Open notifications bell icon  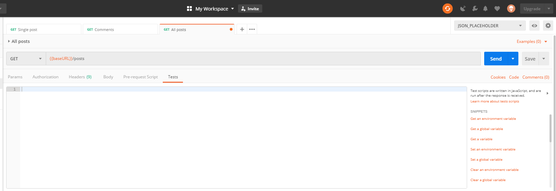point(485,9)
